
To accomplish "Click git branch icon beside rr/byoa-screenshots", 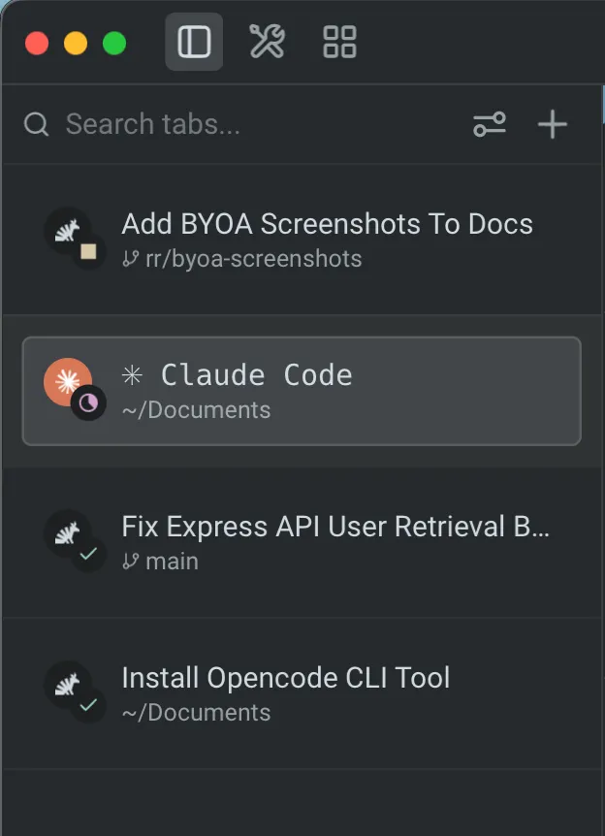I will pyautogui.click(x=131, y=259).
